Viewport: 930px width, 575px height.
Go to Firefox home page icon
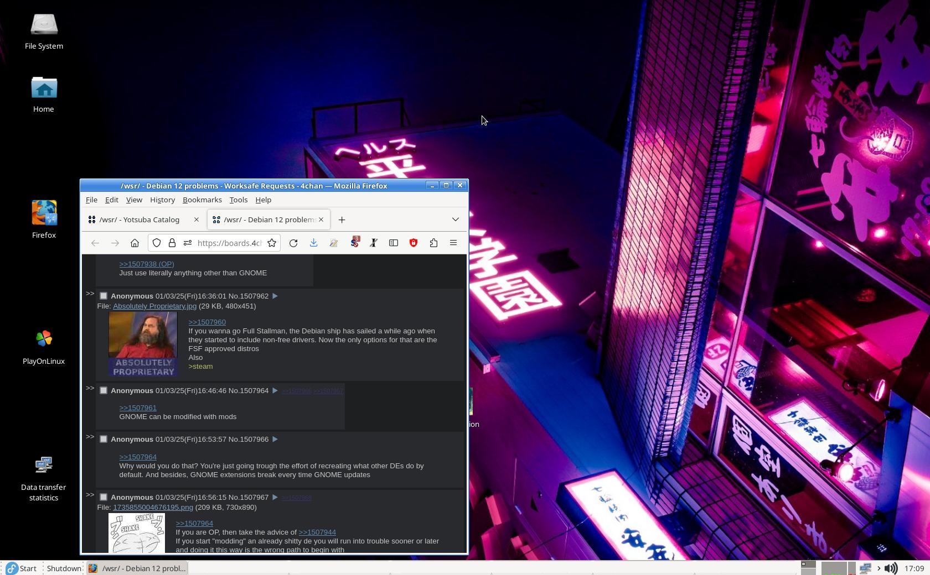pyautogui.click(x=135, y=243)
